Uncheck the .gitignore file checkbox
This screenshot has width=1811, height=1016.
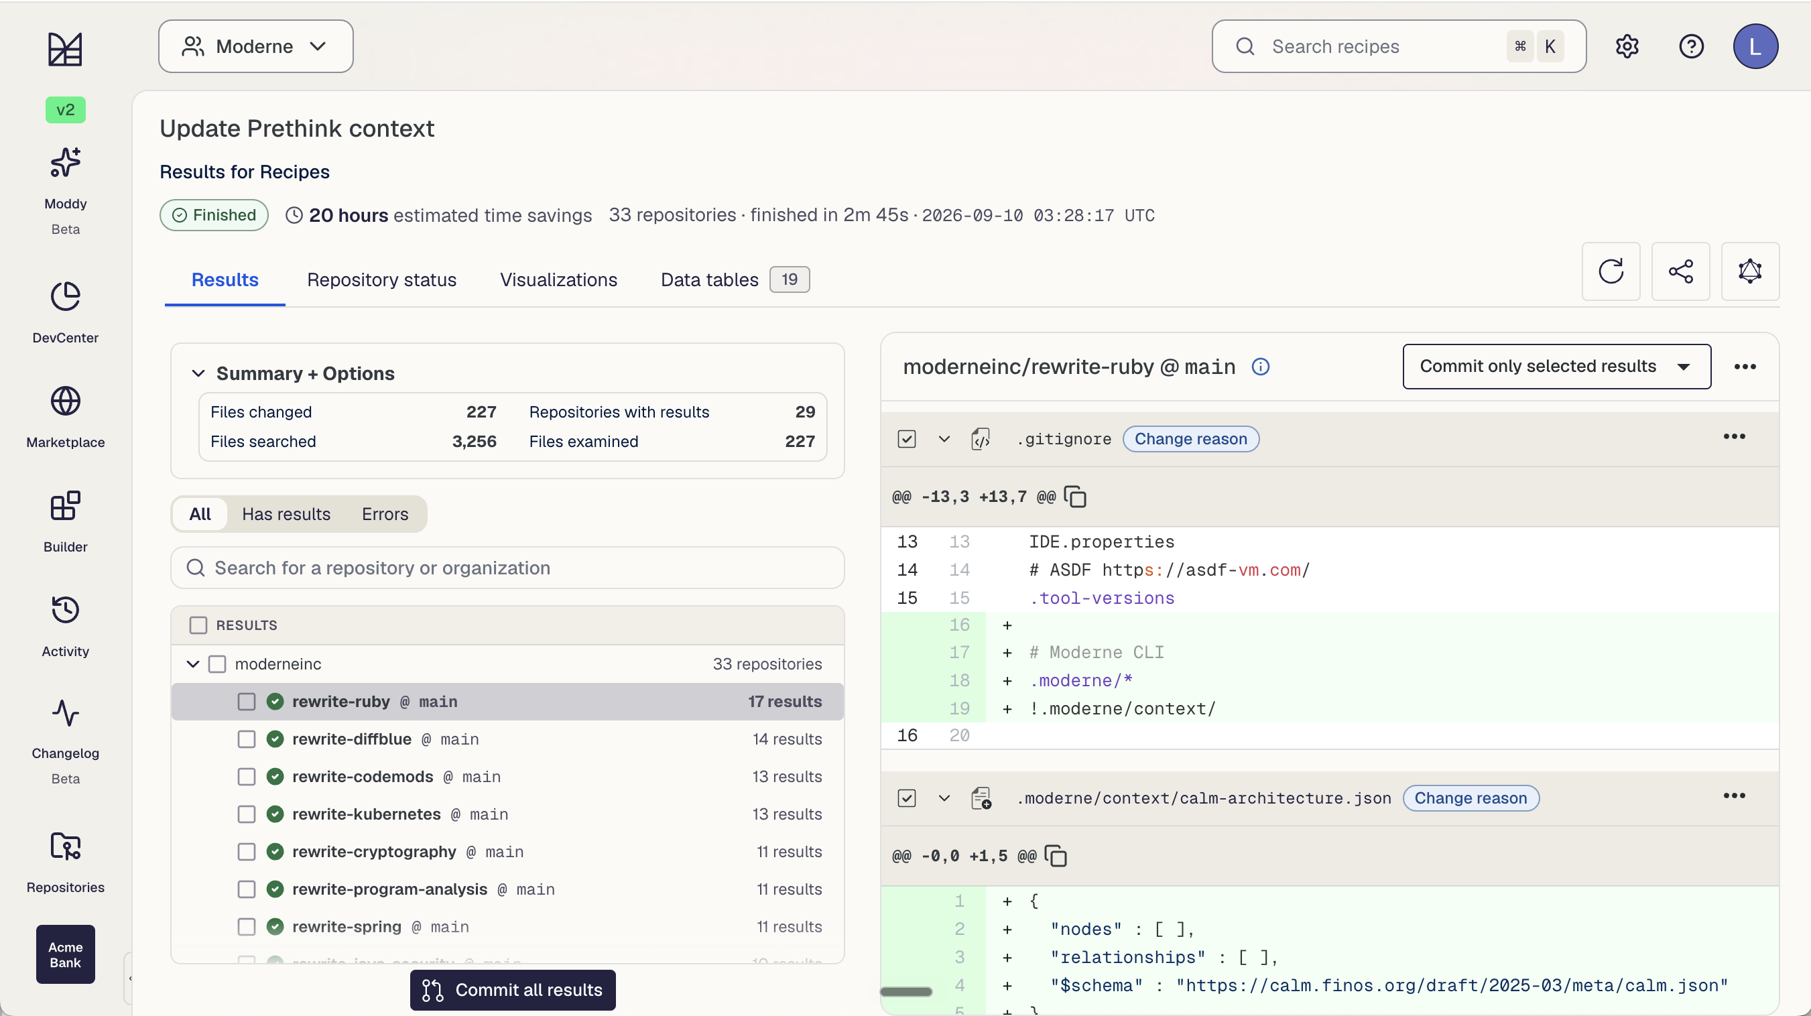pos(906,440)
